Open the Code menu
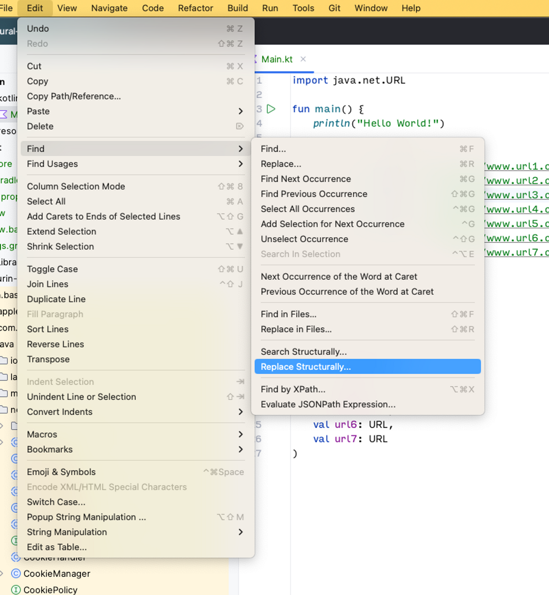 coord(153,8)
